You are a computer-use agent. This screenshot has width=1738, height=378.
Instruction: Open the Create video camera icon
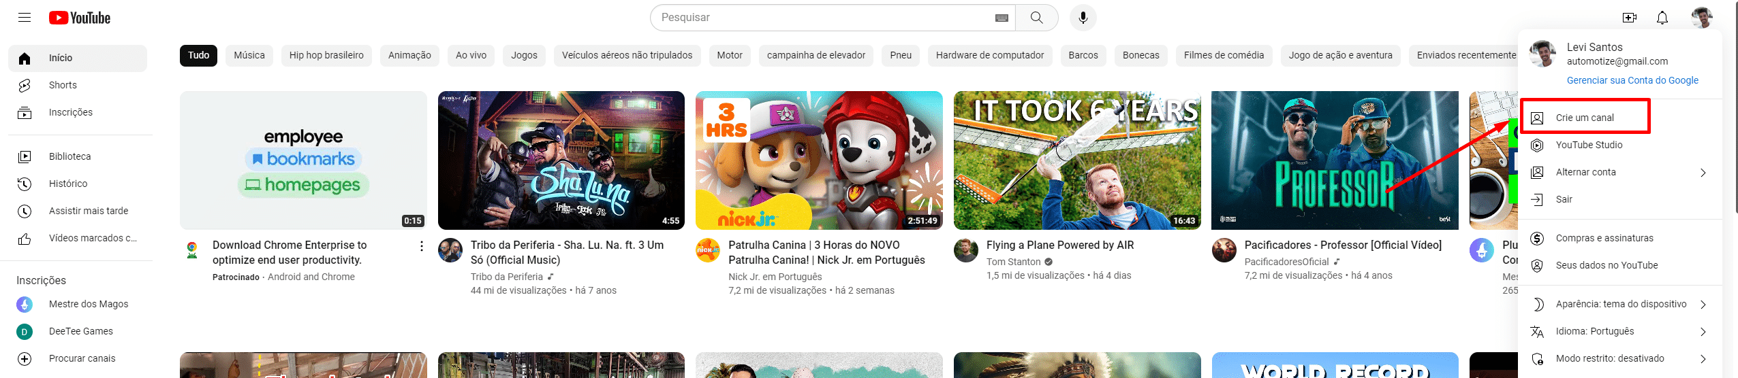point(1630,18)
